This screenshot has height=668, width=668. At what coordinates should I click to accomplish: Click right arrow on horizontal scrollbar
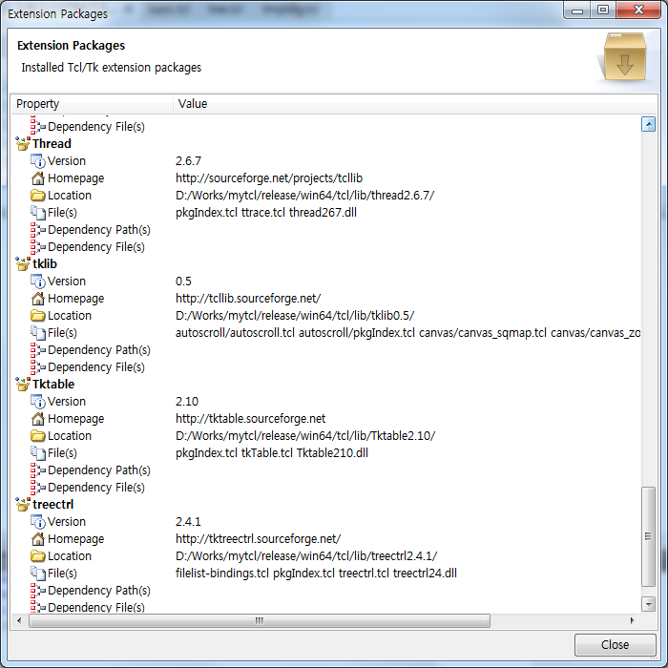632,620
